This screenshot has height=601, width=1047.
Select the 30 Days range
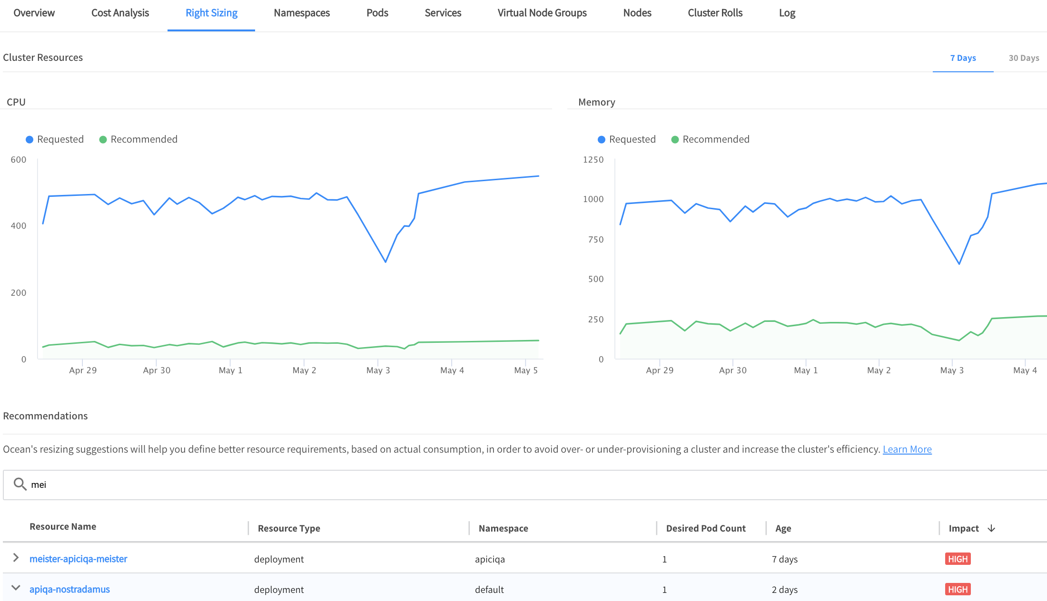tap(1024, 58)
